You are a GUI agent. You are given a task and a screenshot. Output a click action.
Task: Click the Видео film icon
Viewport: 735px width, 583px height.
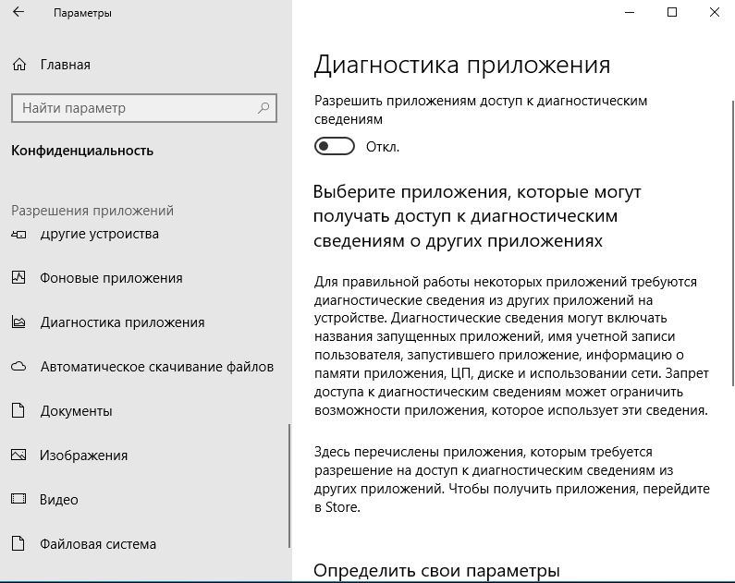[18, 499]
